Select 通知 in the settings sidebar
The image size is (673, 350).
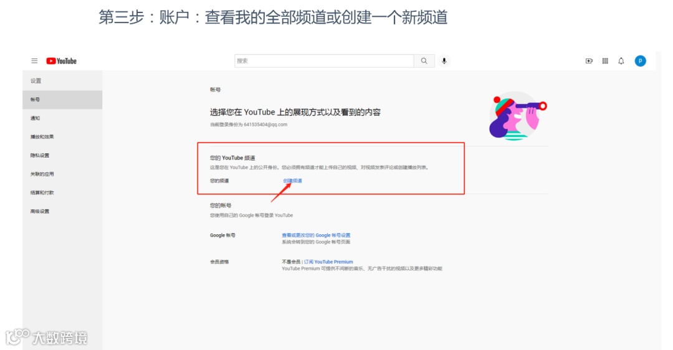(x=62, y=118)
